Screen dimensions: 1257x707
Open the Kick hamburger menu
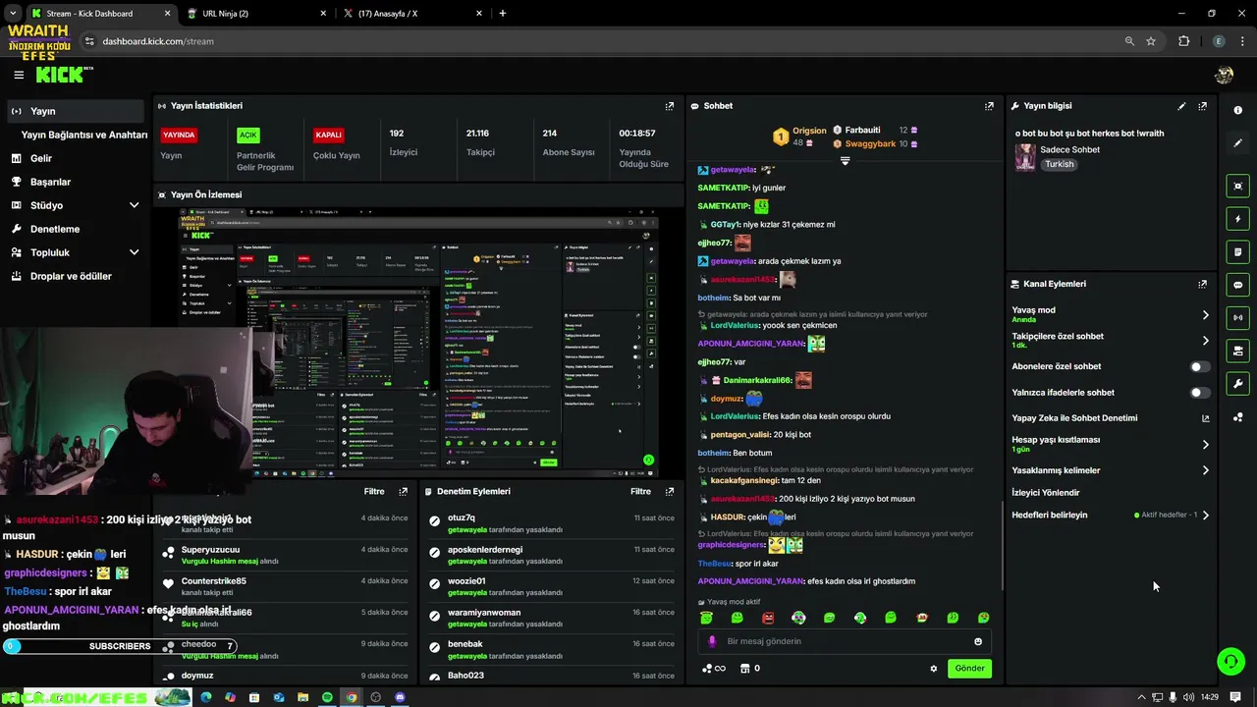pos(19,75)
